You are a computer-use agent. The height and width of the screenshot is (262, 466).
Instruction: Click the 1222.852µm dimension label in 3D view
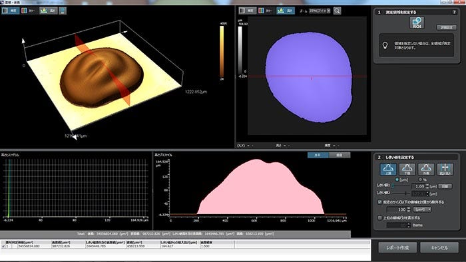point(196,92)
